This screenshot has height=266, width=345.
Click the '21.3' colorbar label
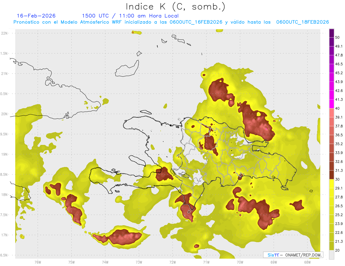[339, 242]
